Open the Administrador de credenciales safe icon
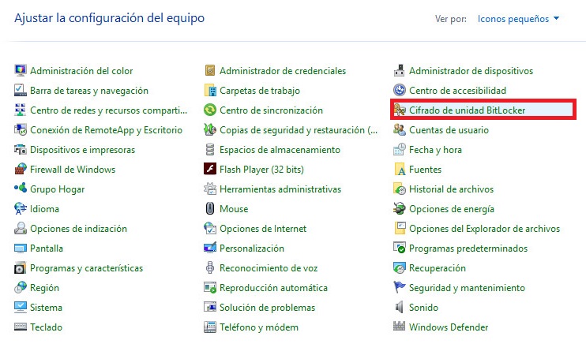The width and height of the screenshot is (586, 355). point(210,70)
